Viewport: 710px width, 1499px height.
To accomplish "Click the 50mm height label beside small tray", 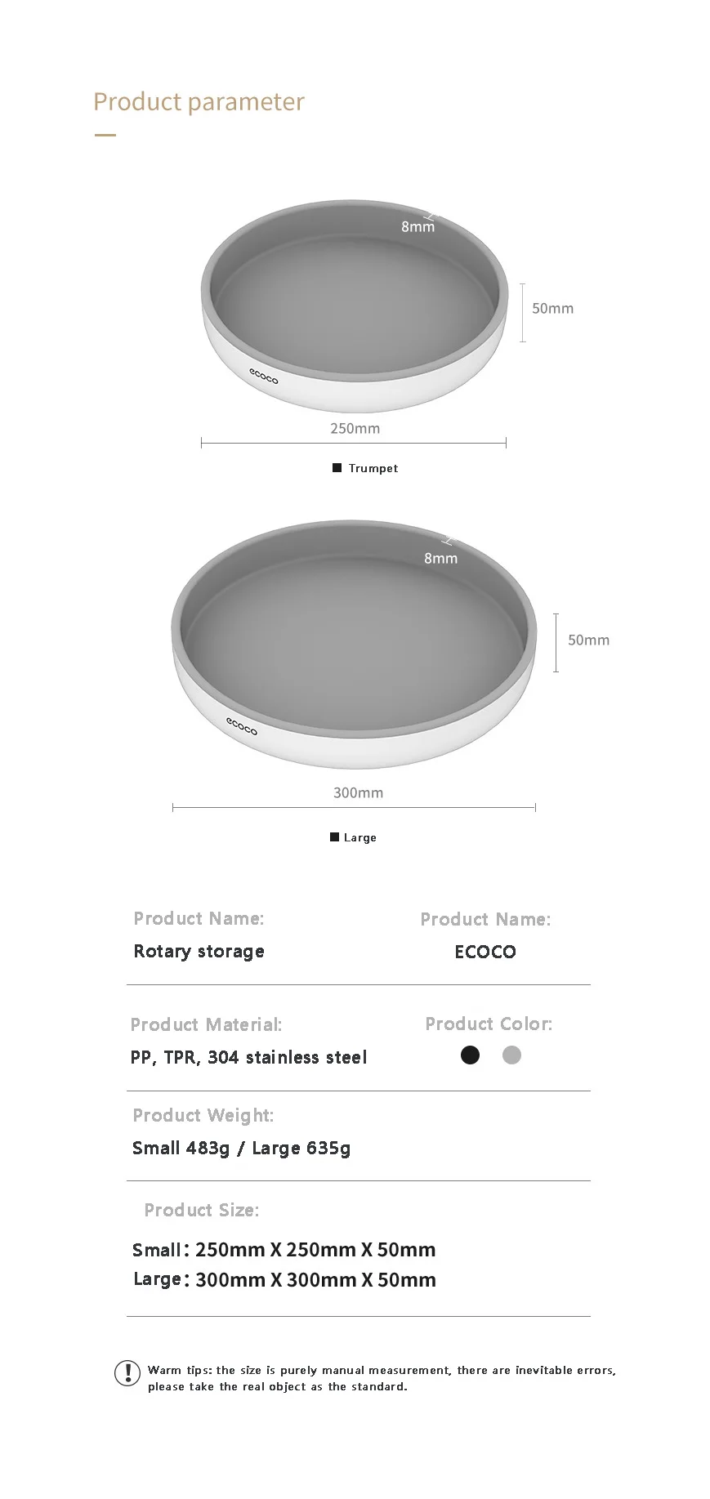I will pyautogui.click(x=553, y=309).
